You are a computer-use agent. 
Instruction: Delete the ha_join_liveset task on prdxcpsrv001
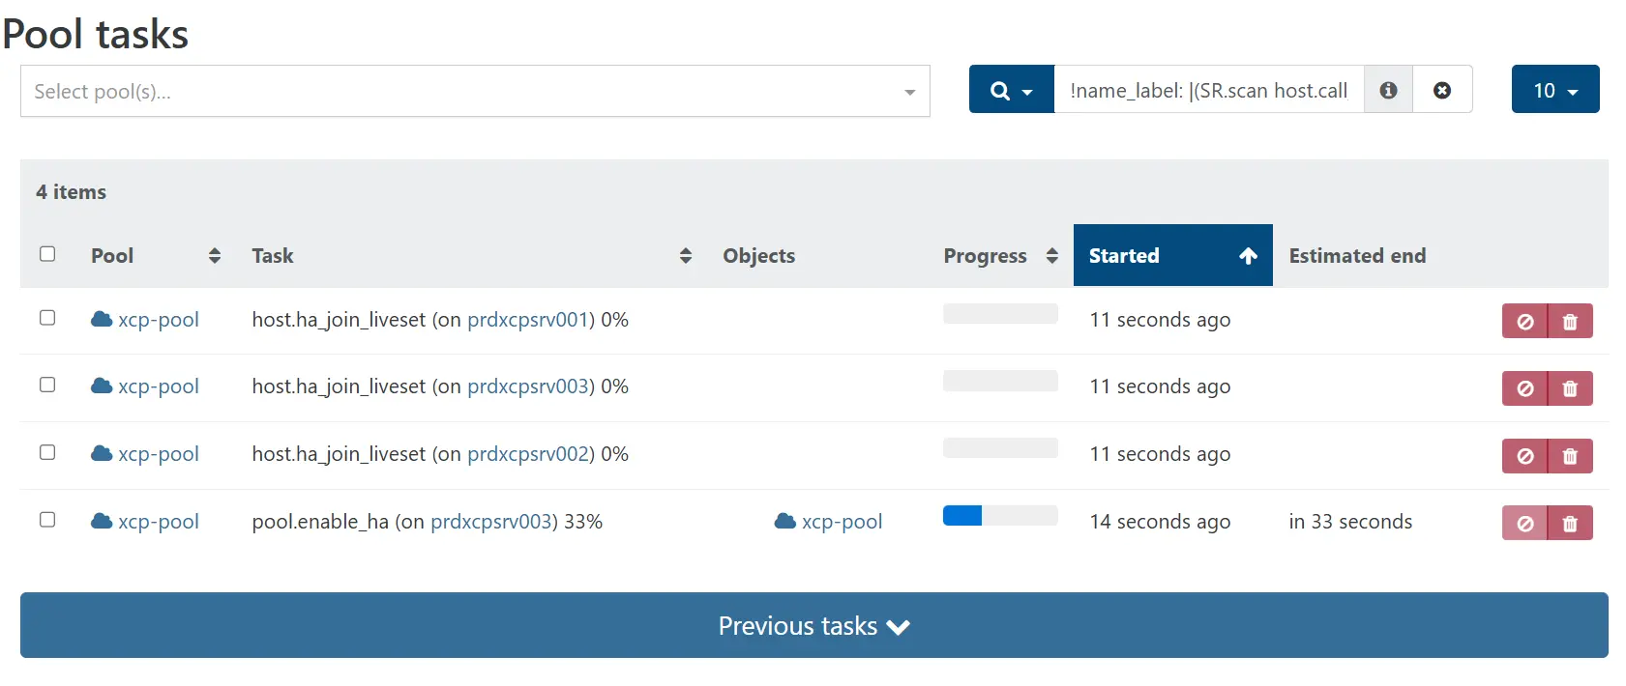pyautogui.click(x=1570, y=322)
